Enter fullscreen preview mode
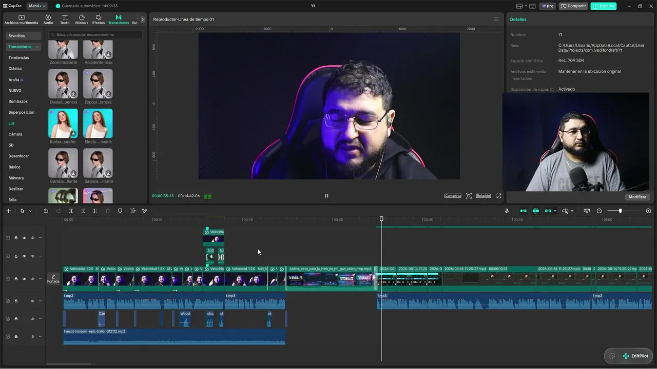Screen dimensions: 657x369 [499, 196]
